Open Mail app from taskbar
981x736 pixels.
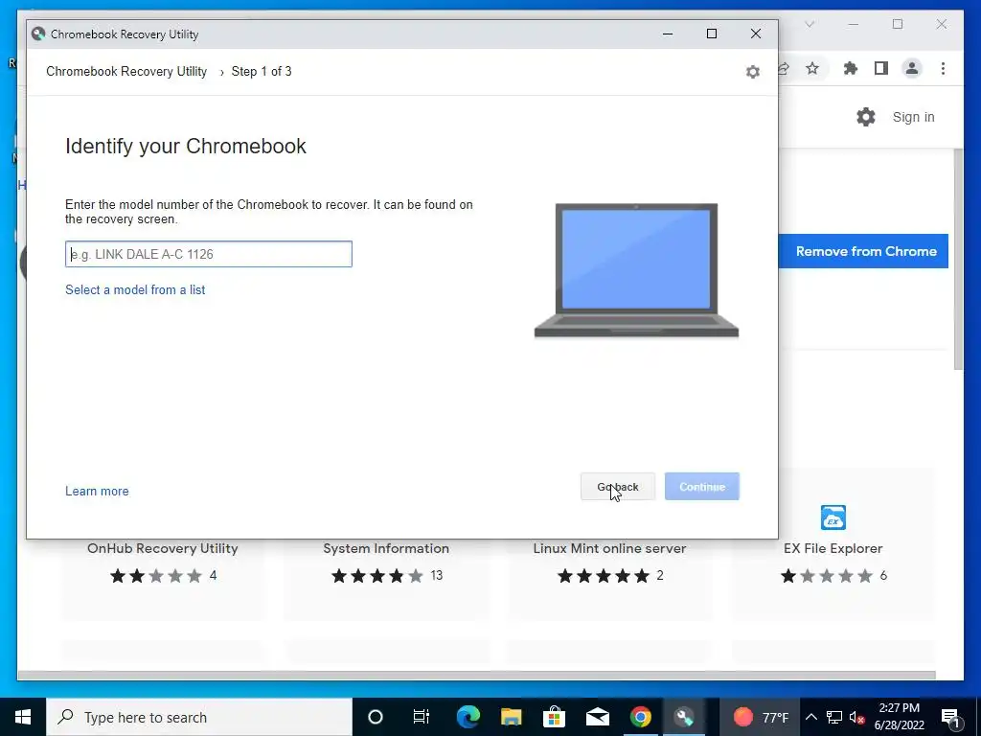coord(598,717)
